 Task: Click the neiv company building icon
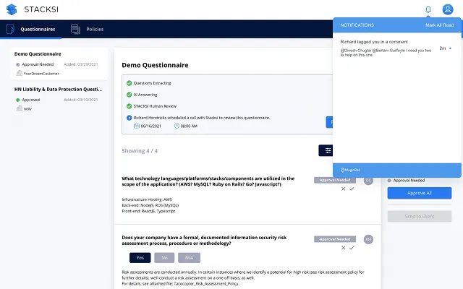click(x=20, y=108)
